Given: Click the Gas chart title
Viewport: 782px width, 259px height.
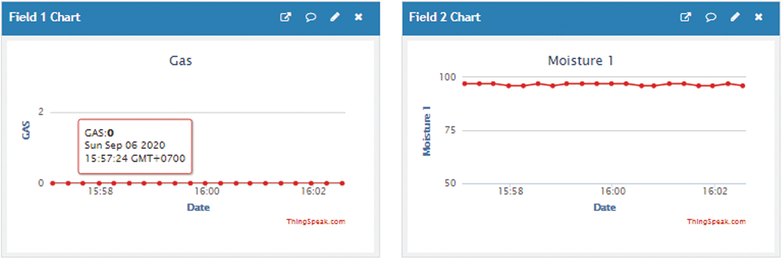Looking at the screenshot, I should (x=180, y=61).
